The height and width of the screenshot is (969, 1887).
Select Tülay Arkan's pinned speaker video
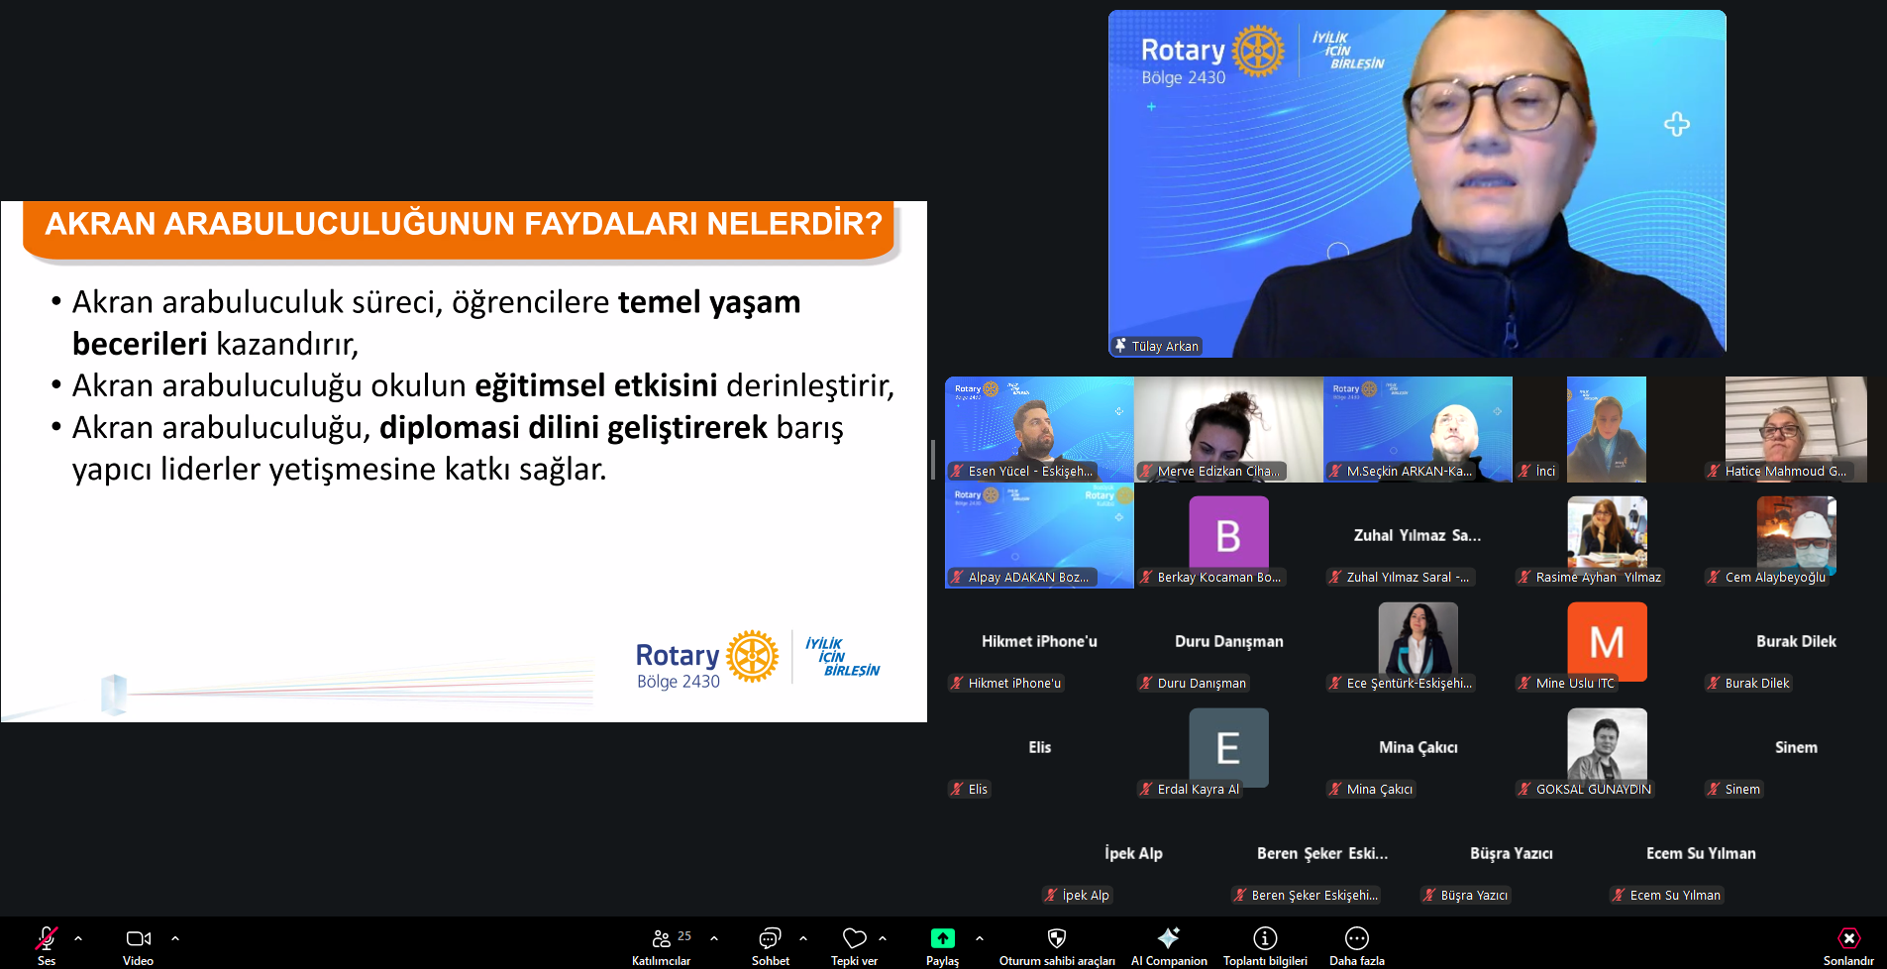click(1416, 183)
